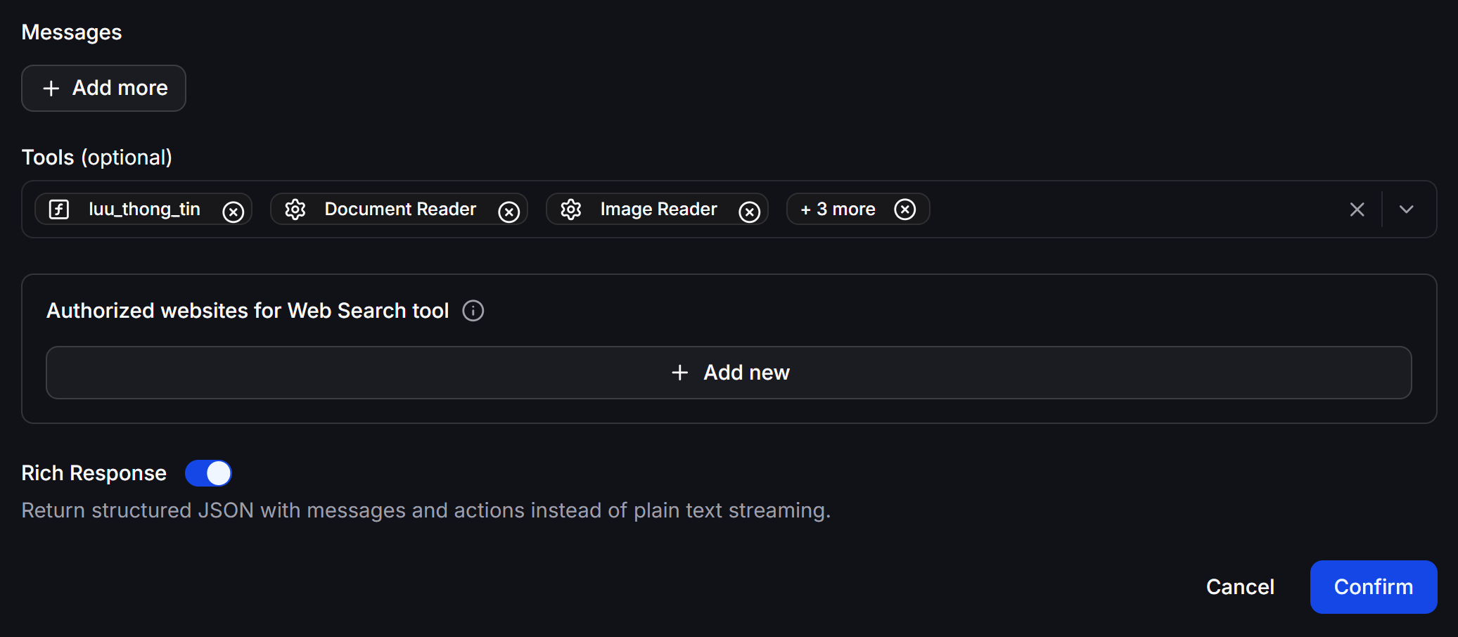Click the Messages heading
The image size is (1458, 637).
(x=72, y=32)
